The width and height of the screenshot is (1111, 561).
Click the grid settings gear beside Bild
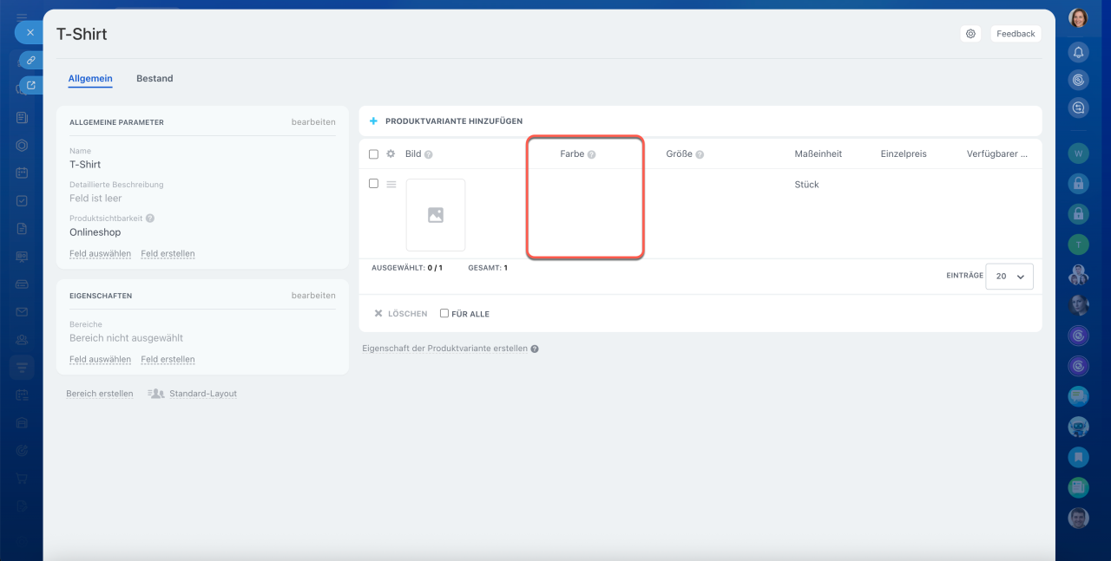click(x=391, y=153)
